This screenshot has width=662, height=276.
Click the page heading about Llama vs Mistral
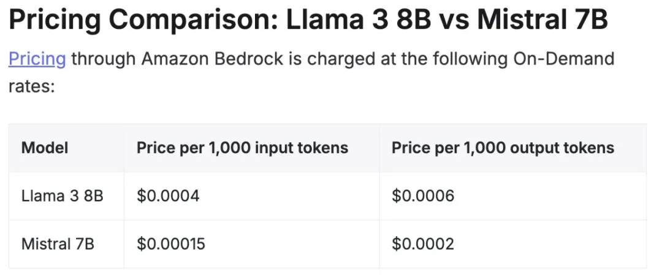click(x=308, y=20)
